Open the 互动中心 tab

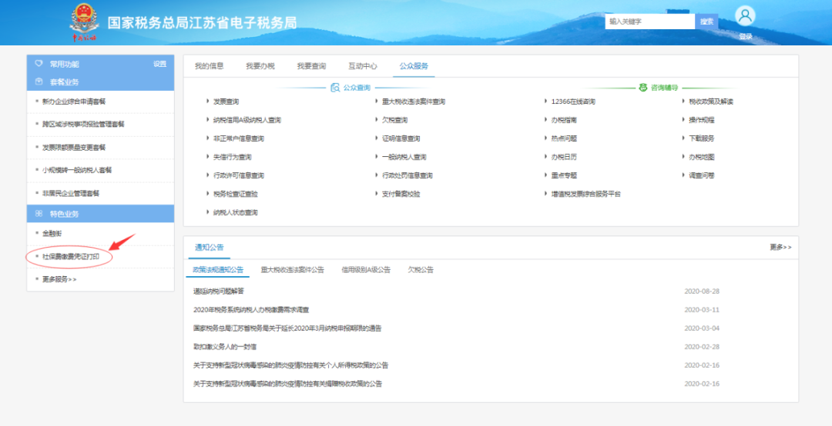362,65
